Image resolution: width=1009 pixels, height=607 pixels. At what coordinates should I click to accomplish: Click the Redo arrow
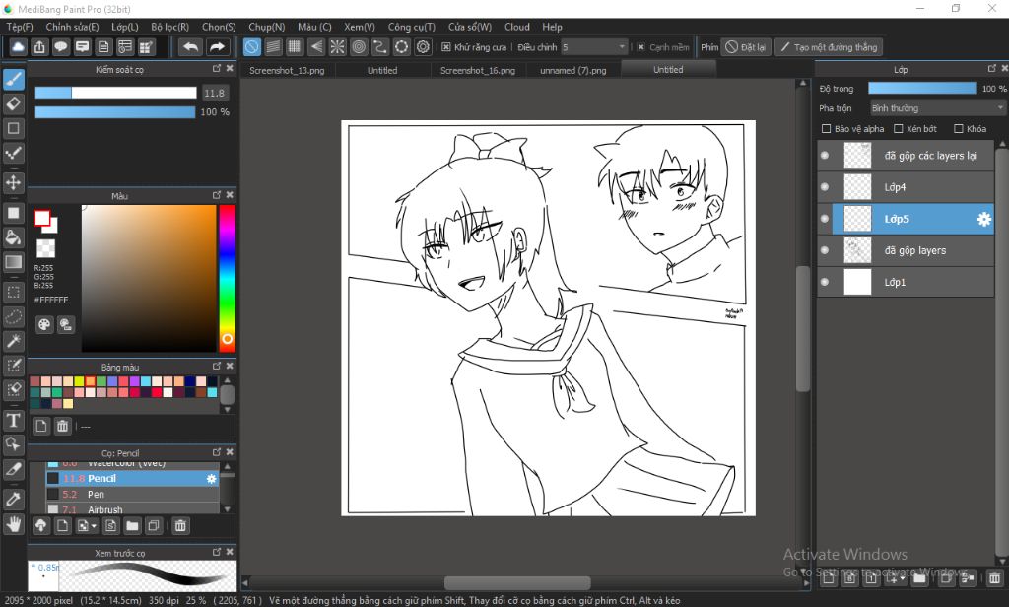pos(218,47)
